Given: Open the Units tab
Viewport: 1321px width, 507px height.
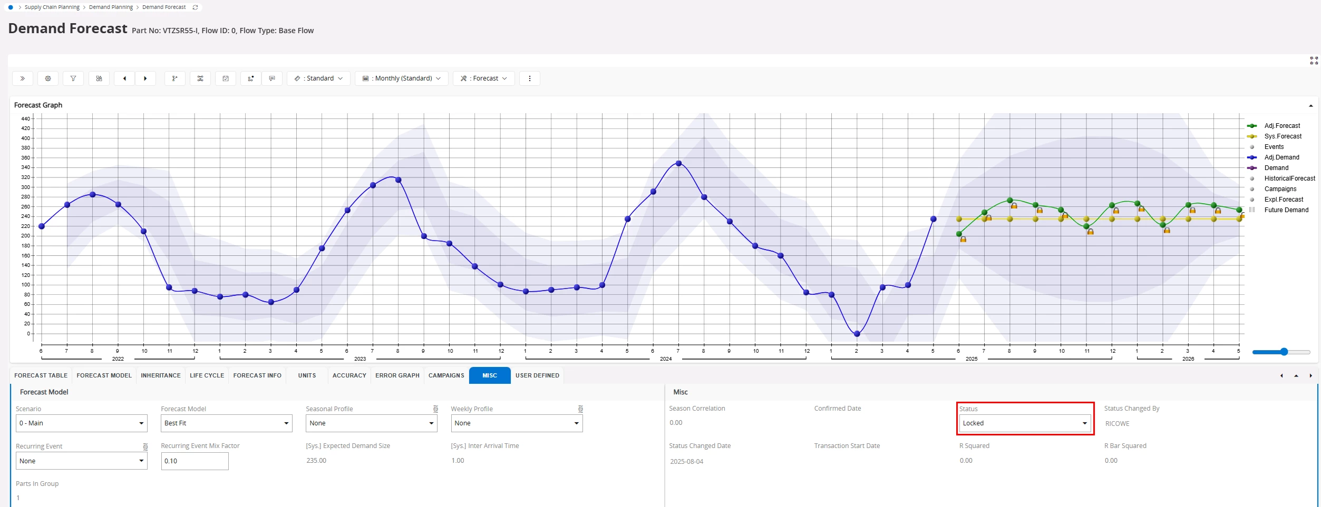Looking at the screenshot, I should point(307,376).
